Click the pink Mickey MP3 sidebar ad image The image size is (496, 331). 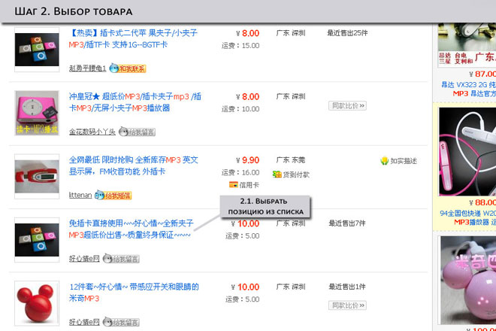(468, 280)
